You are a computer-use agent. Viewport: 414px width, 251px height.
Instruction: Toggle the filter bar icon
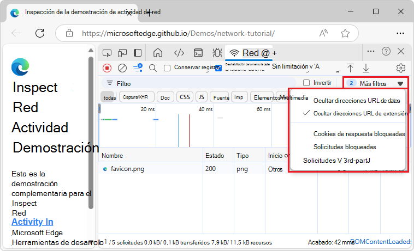(138, 68)
